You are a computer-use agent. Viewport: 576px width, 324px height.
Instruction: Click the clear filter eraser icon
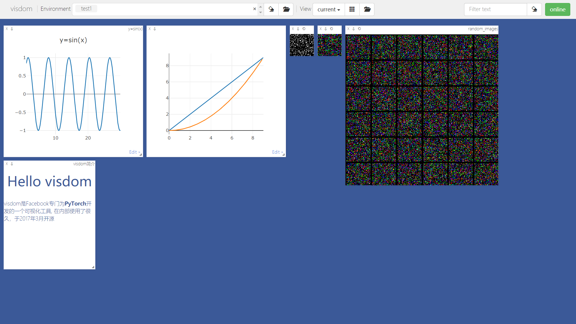click(534, 9)
